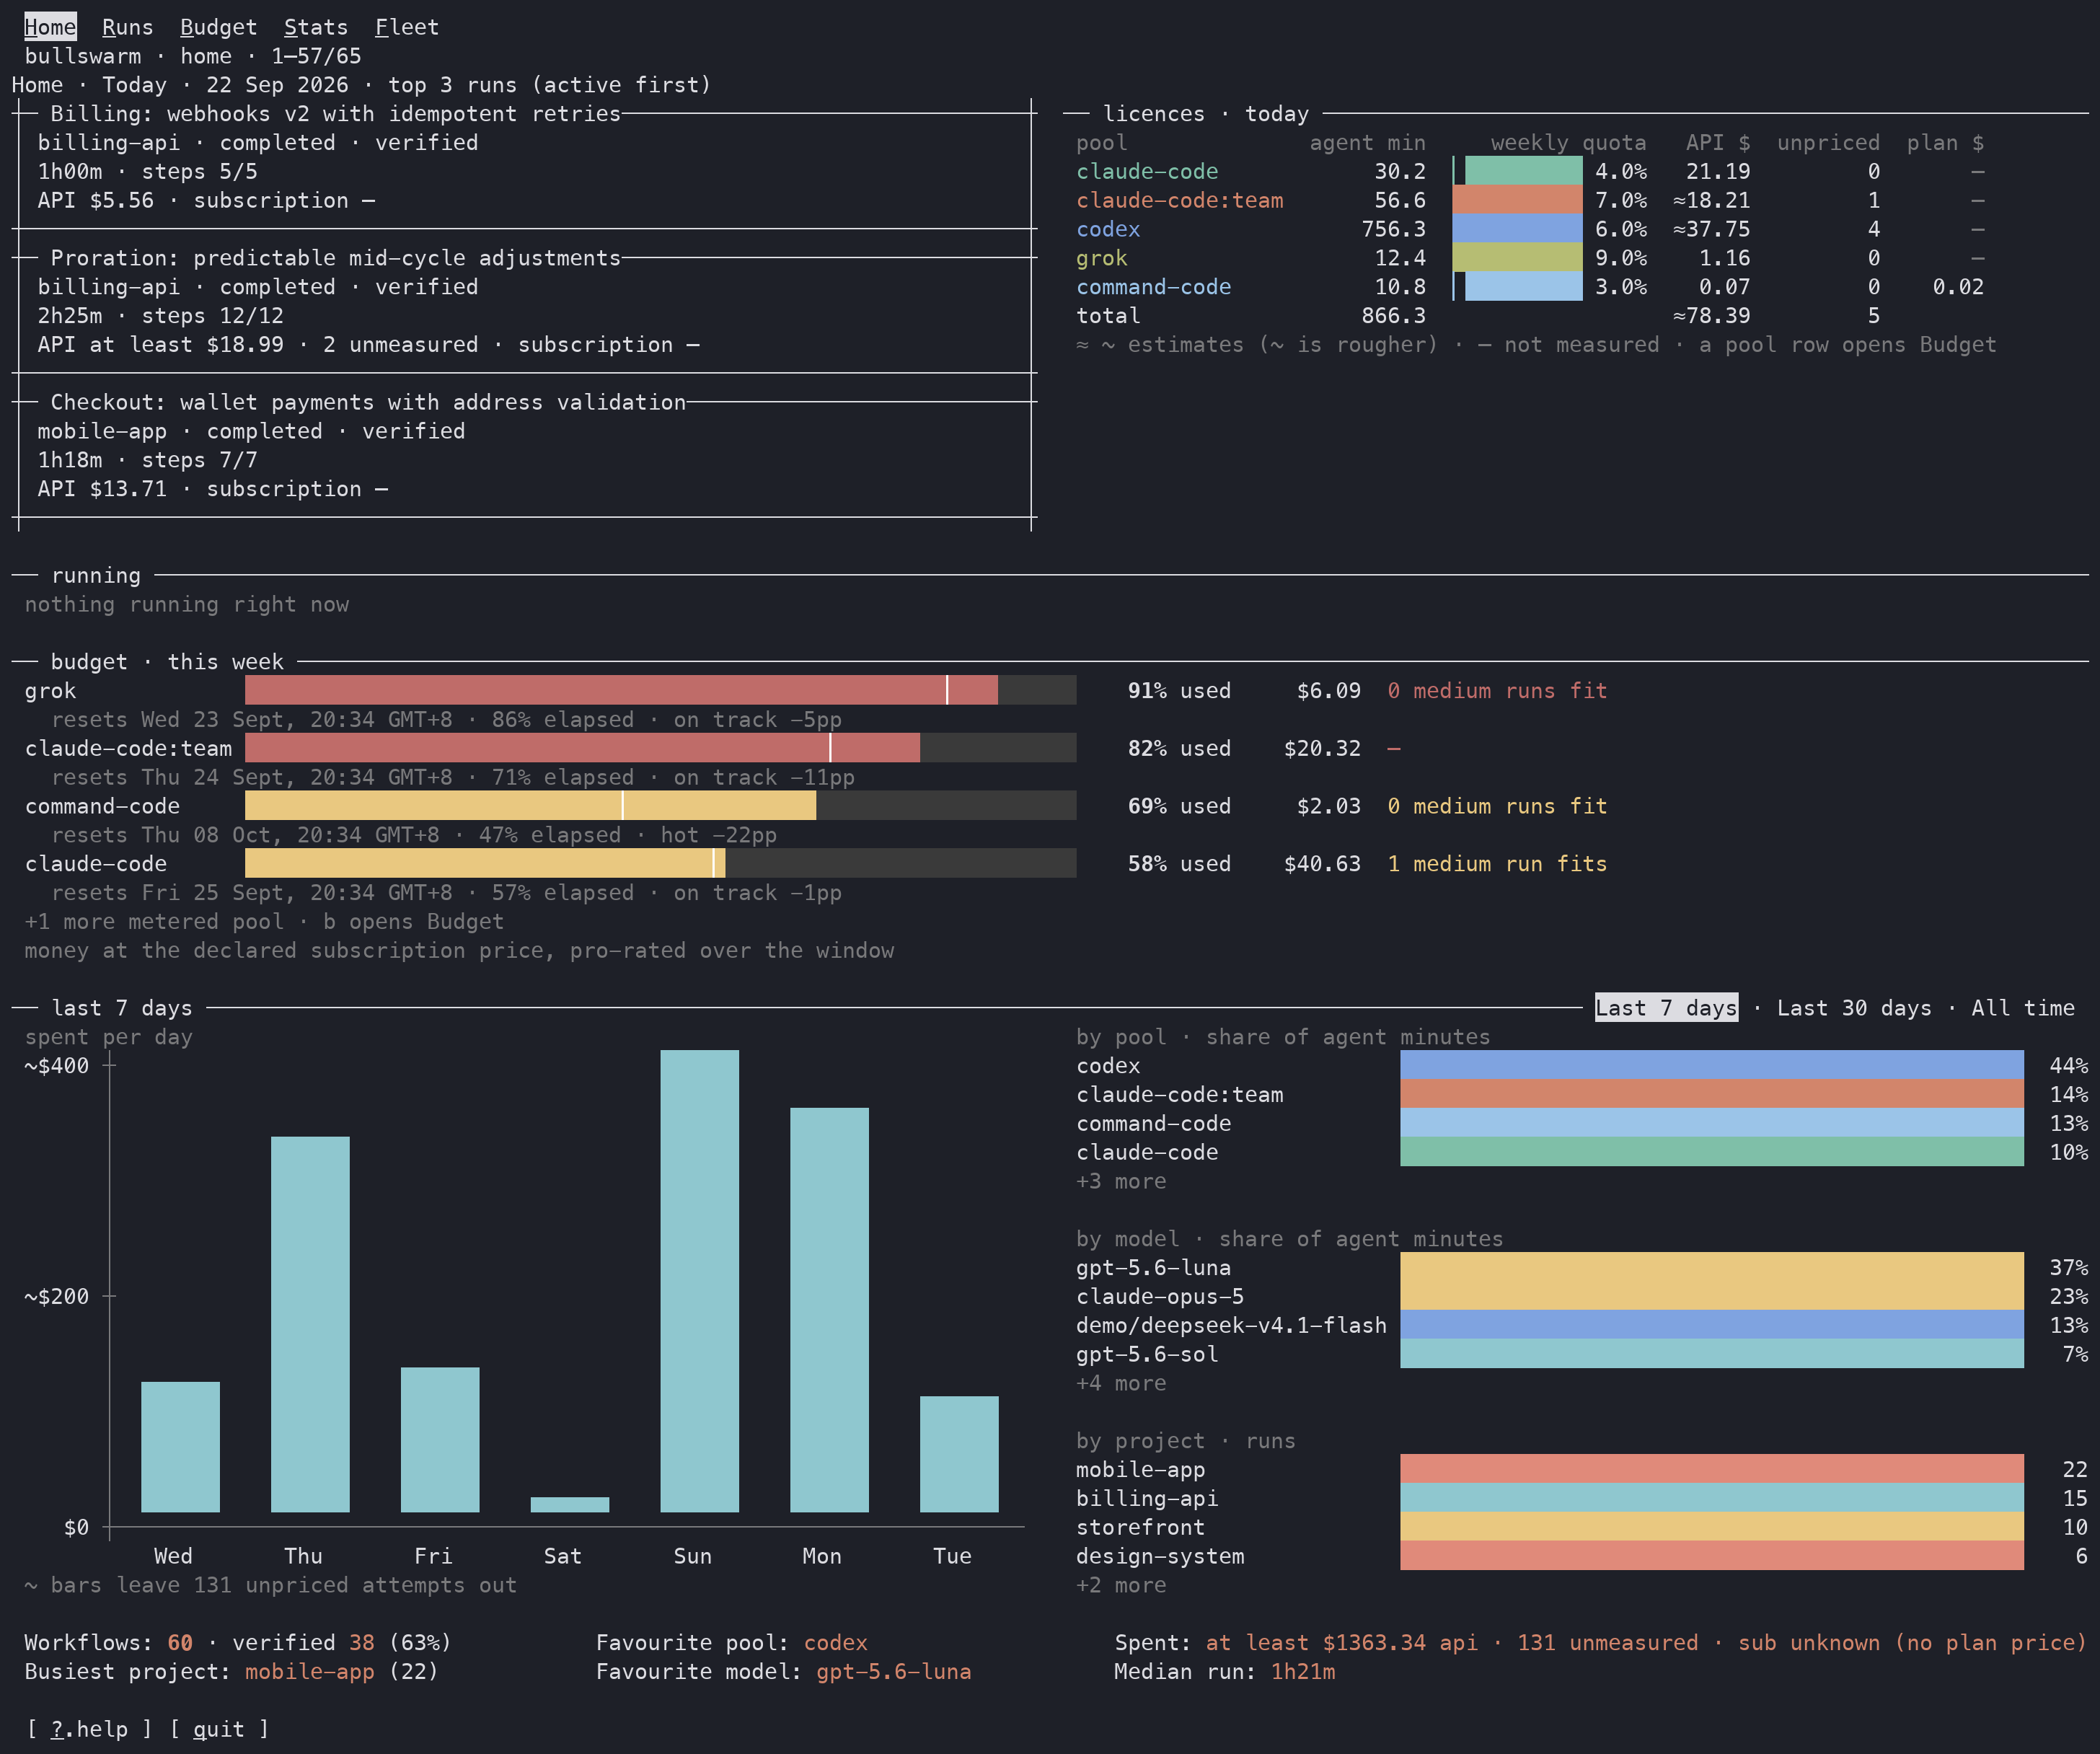This screenshot has width=2100, height=1754.
Task: Click demo/deepseek-v4.1-flash model row
Action: 1582,1325
